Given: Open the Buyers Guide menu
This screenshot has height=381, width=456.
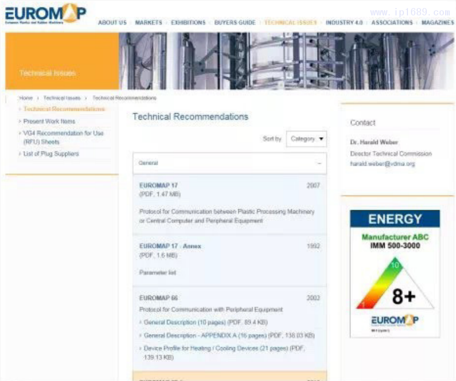Looking at the screenshot, I should coord(235,23).
